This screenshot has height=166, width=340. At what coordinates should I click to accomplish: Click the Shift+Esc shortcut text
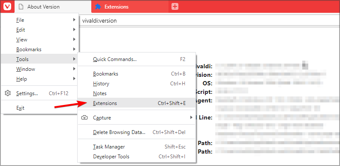click(x=175, y=147)
